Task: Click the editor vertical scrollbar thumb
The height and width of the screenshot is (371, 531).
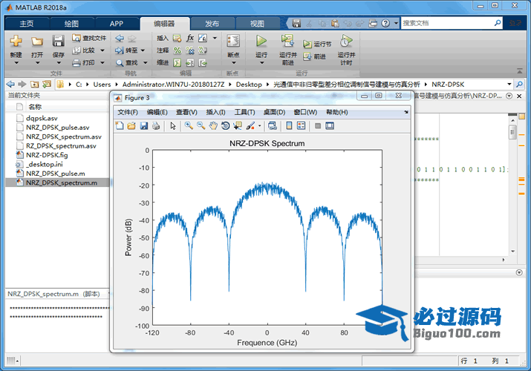Action: click(x=512, y=131)
